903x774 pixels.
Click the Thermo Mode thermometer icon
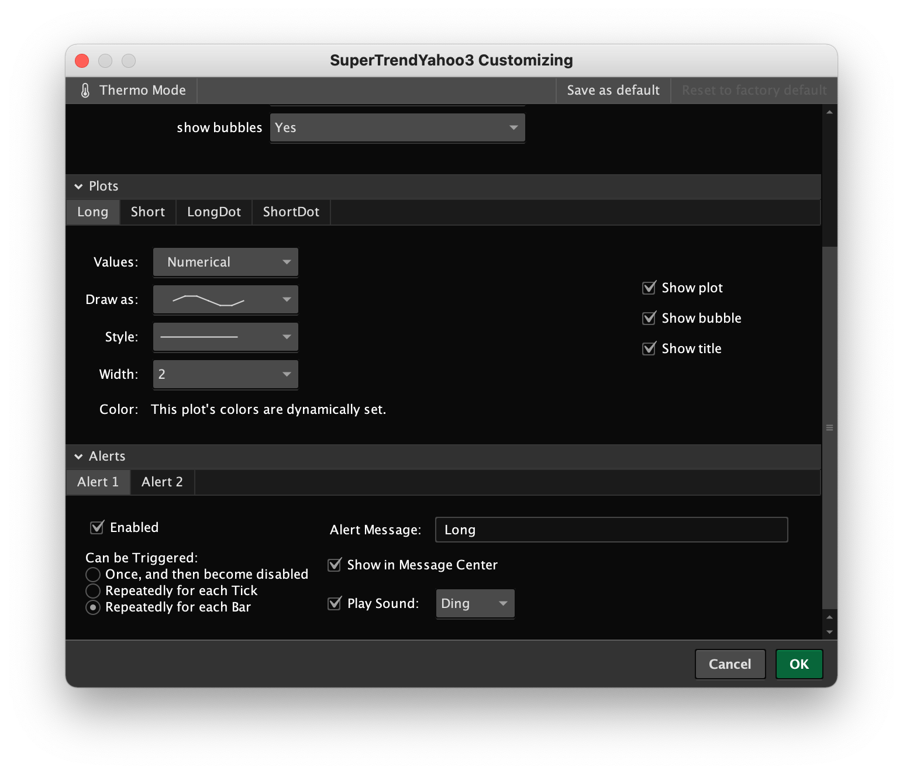coord(85,91)
